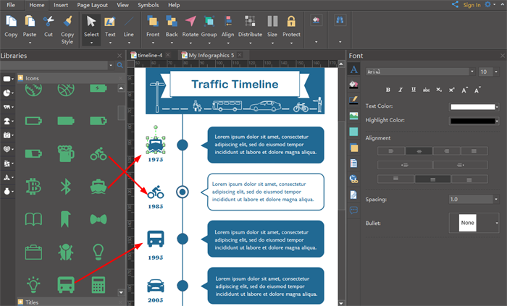507x306 pixels.
Task: Choose the Text tool in ribbon
Action: pyautogui.click(x=110, y=22)
